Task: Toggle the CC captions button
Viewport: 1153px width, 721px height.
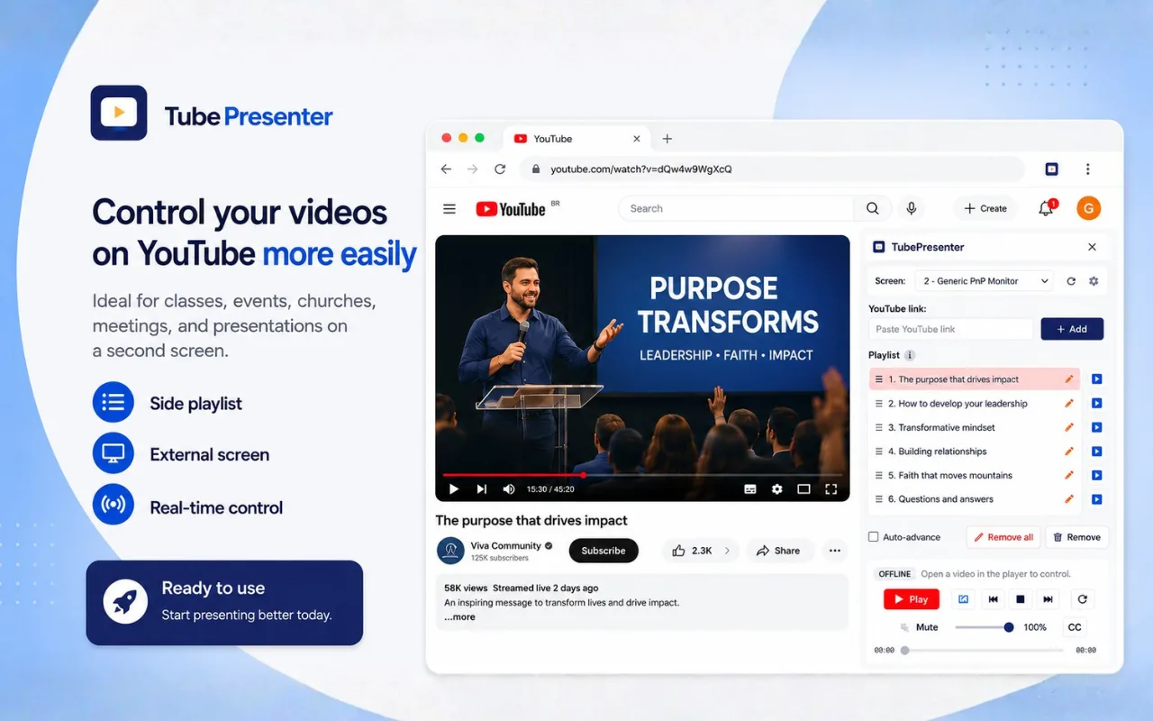Action: tap(1075, 627)
